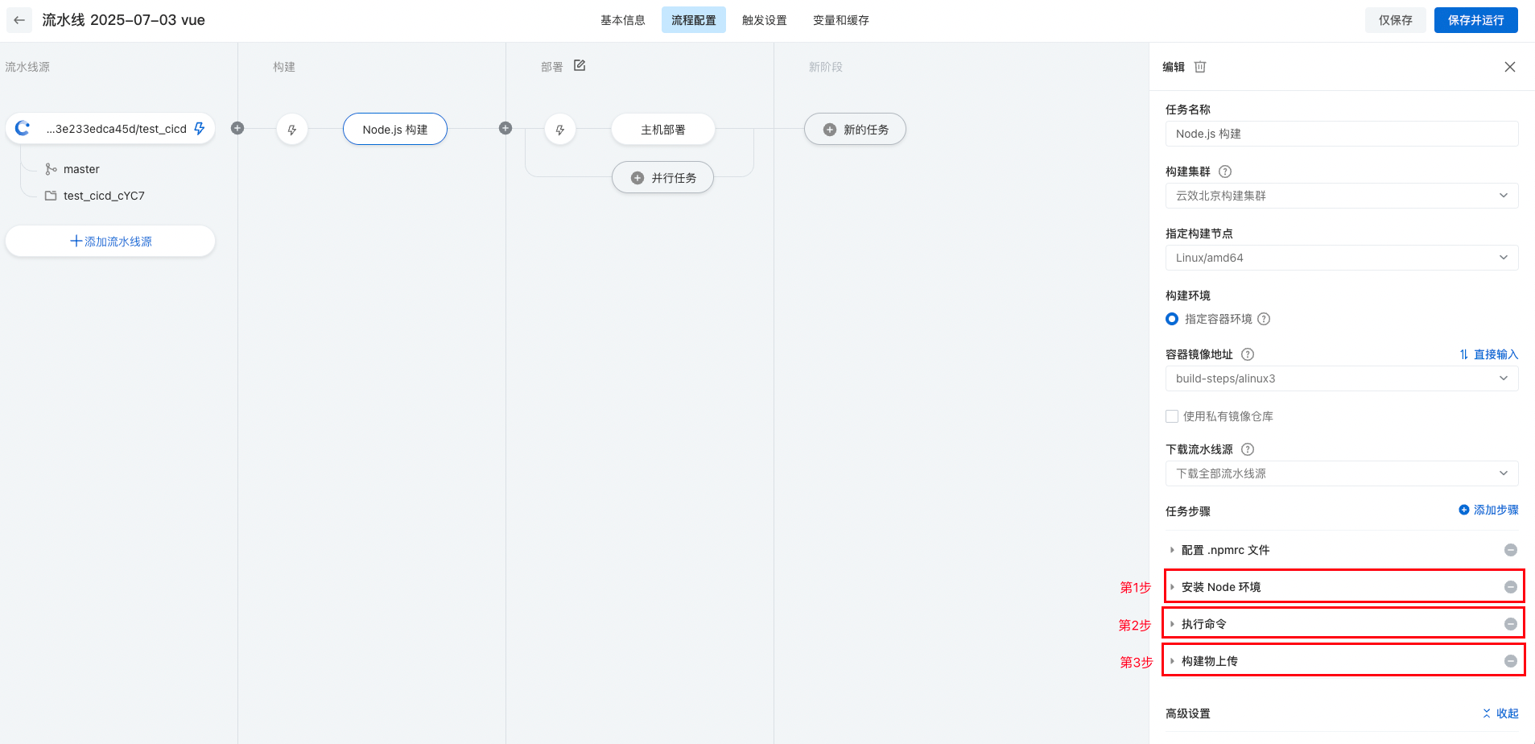Click the lightning trigger icon before Node.js 构建
This screenshot has width=1535, height=744.
point(292,130)
